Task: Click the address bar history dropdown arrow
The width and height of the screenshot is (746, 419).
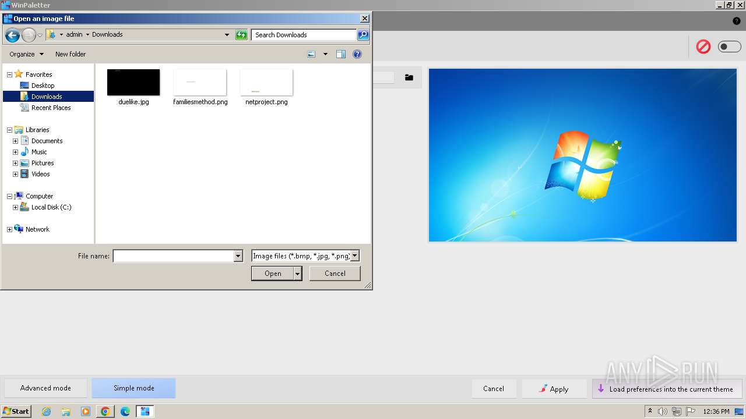Action: (227, 35)
